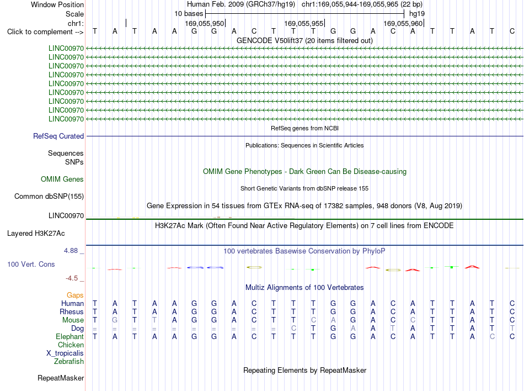Select the Mouse species row label
The image size is (524, 391).
pyautogui.click(x=73, y=320)
